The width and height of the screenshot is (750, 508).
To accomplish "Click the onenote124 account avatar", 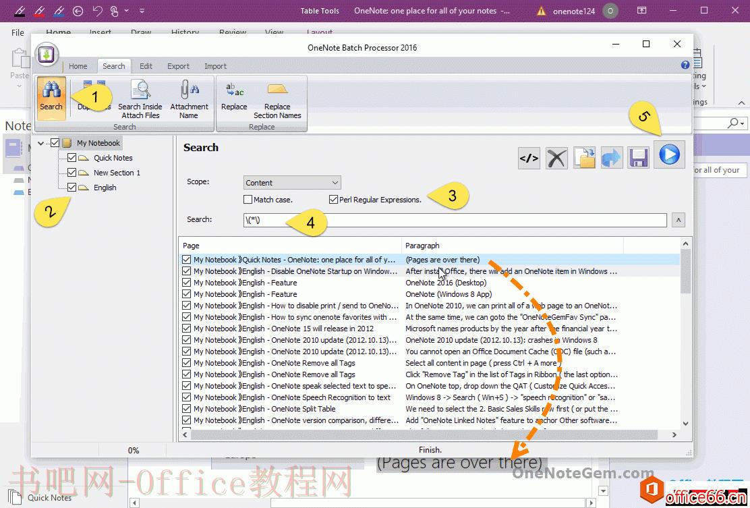I will tap(610, 11).
